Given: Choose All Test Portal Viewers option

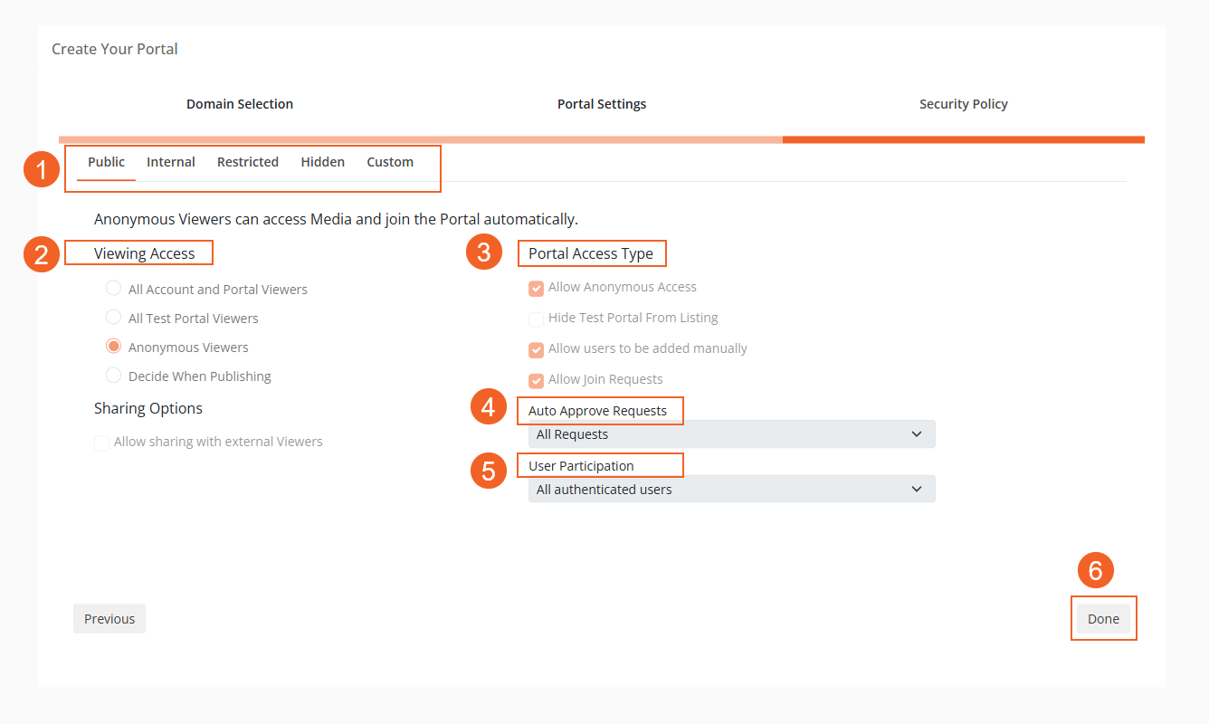Looking at the screenshot, I should click(x=114, y=318).
